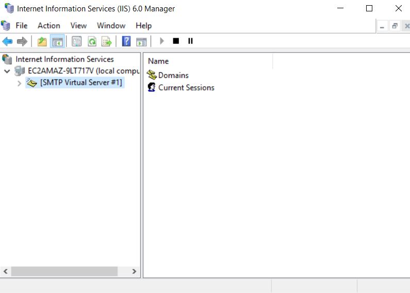Open the View menu
Image resolution: width=410 pixels, height=293 pixels.
click(x=78, y=25)
